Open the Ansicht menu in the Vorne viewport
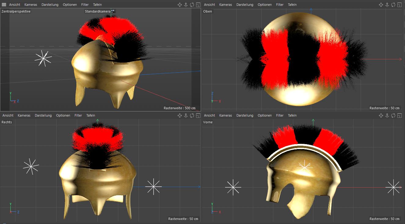 click(209, 115)
